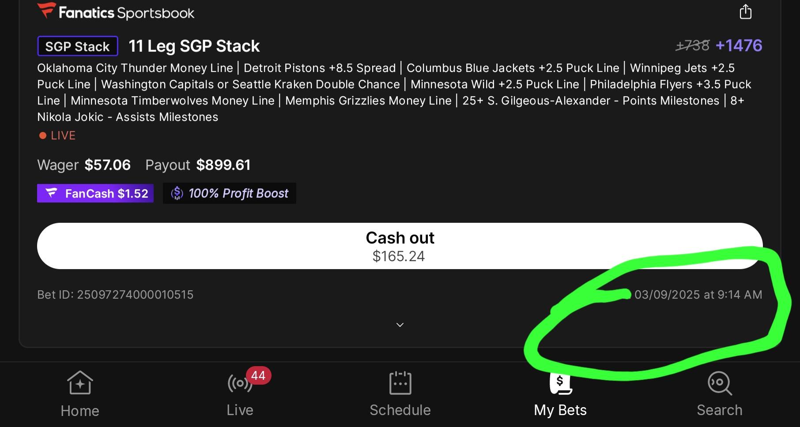Switch to the Schedule tab label
The width and height of the screenshot is (800, 427).
click(400, 410)
